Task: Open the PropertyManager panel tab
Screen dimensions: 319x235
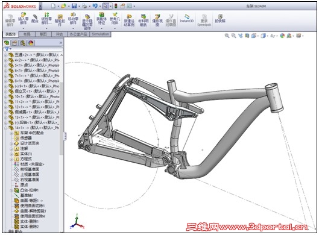Action: click(x=14, y=43)
